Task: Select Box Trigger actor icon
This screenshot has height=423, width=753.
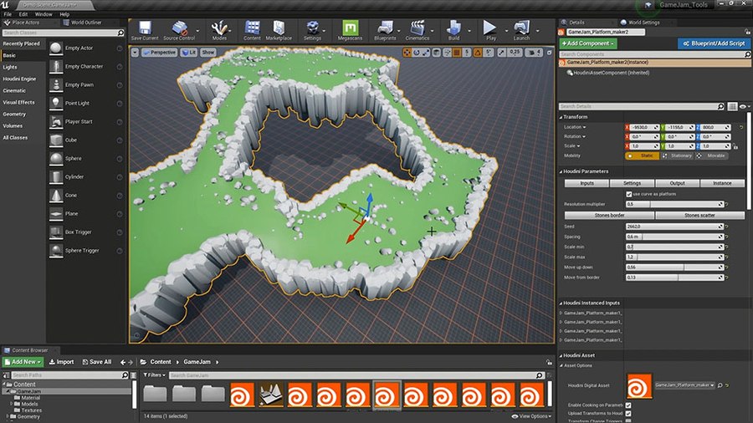Action: [56, 232]
